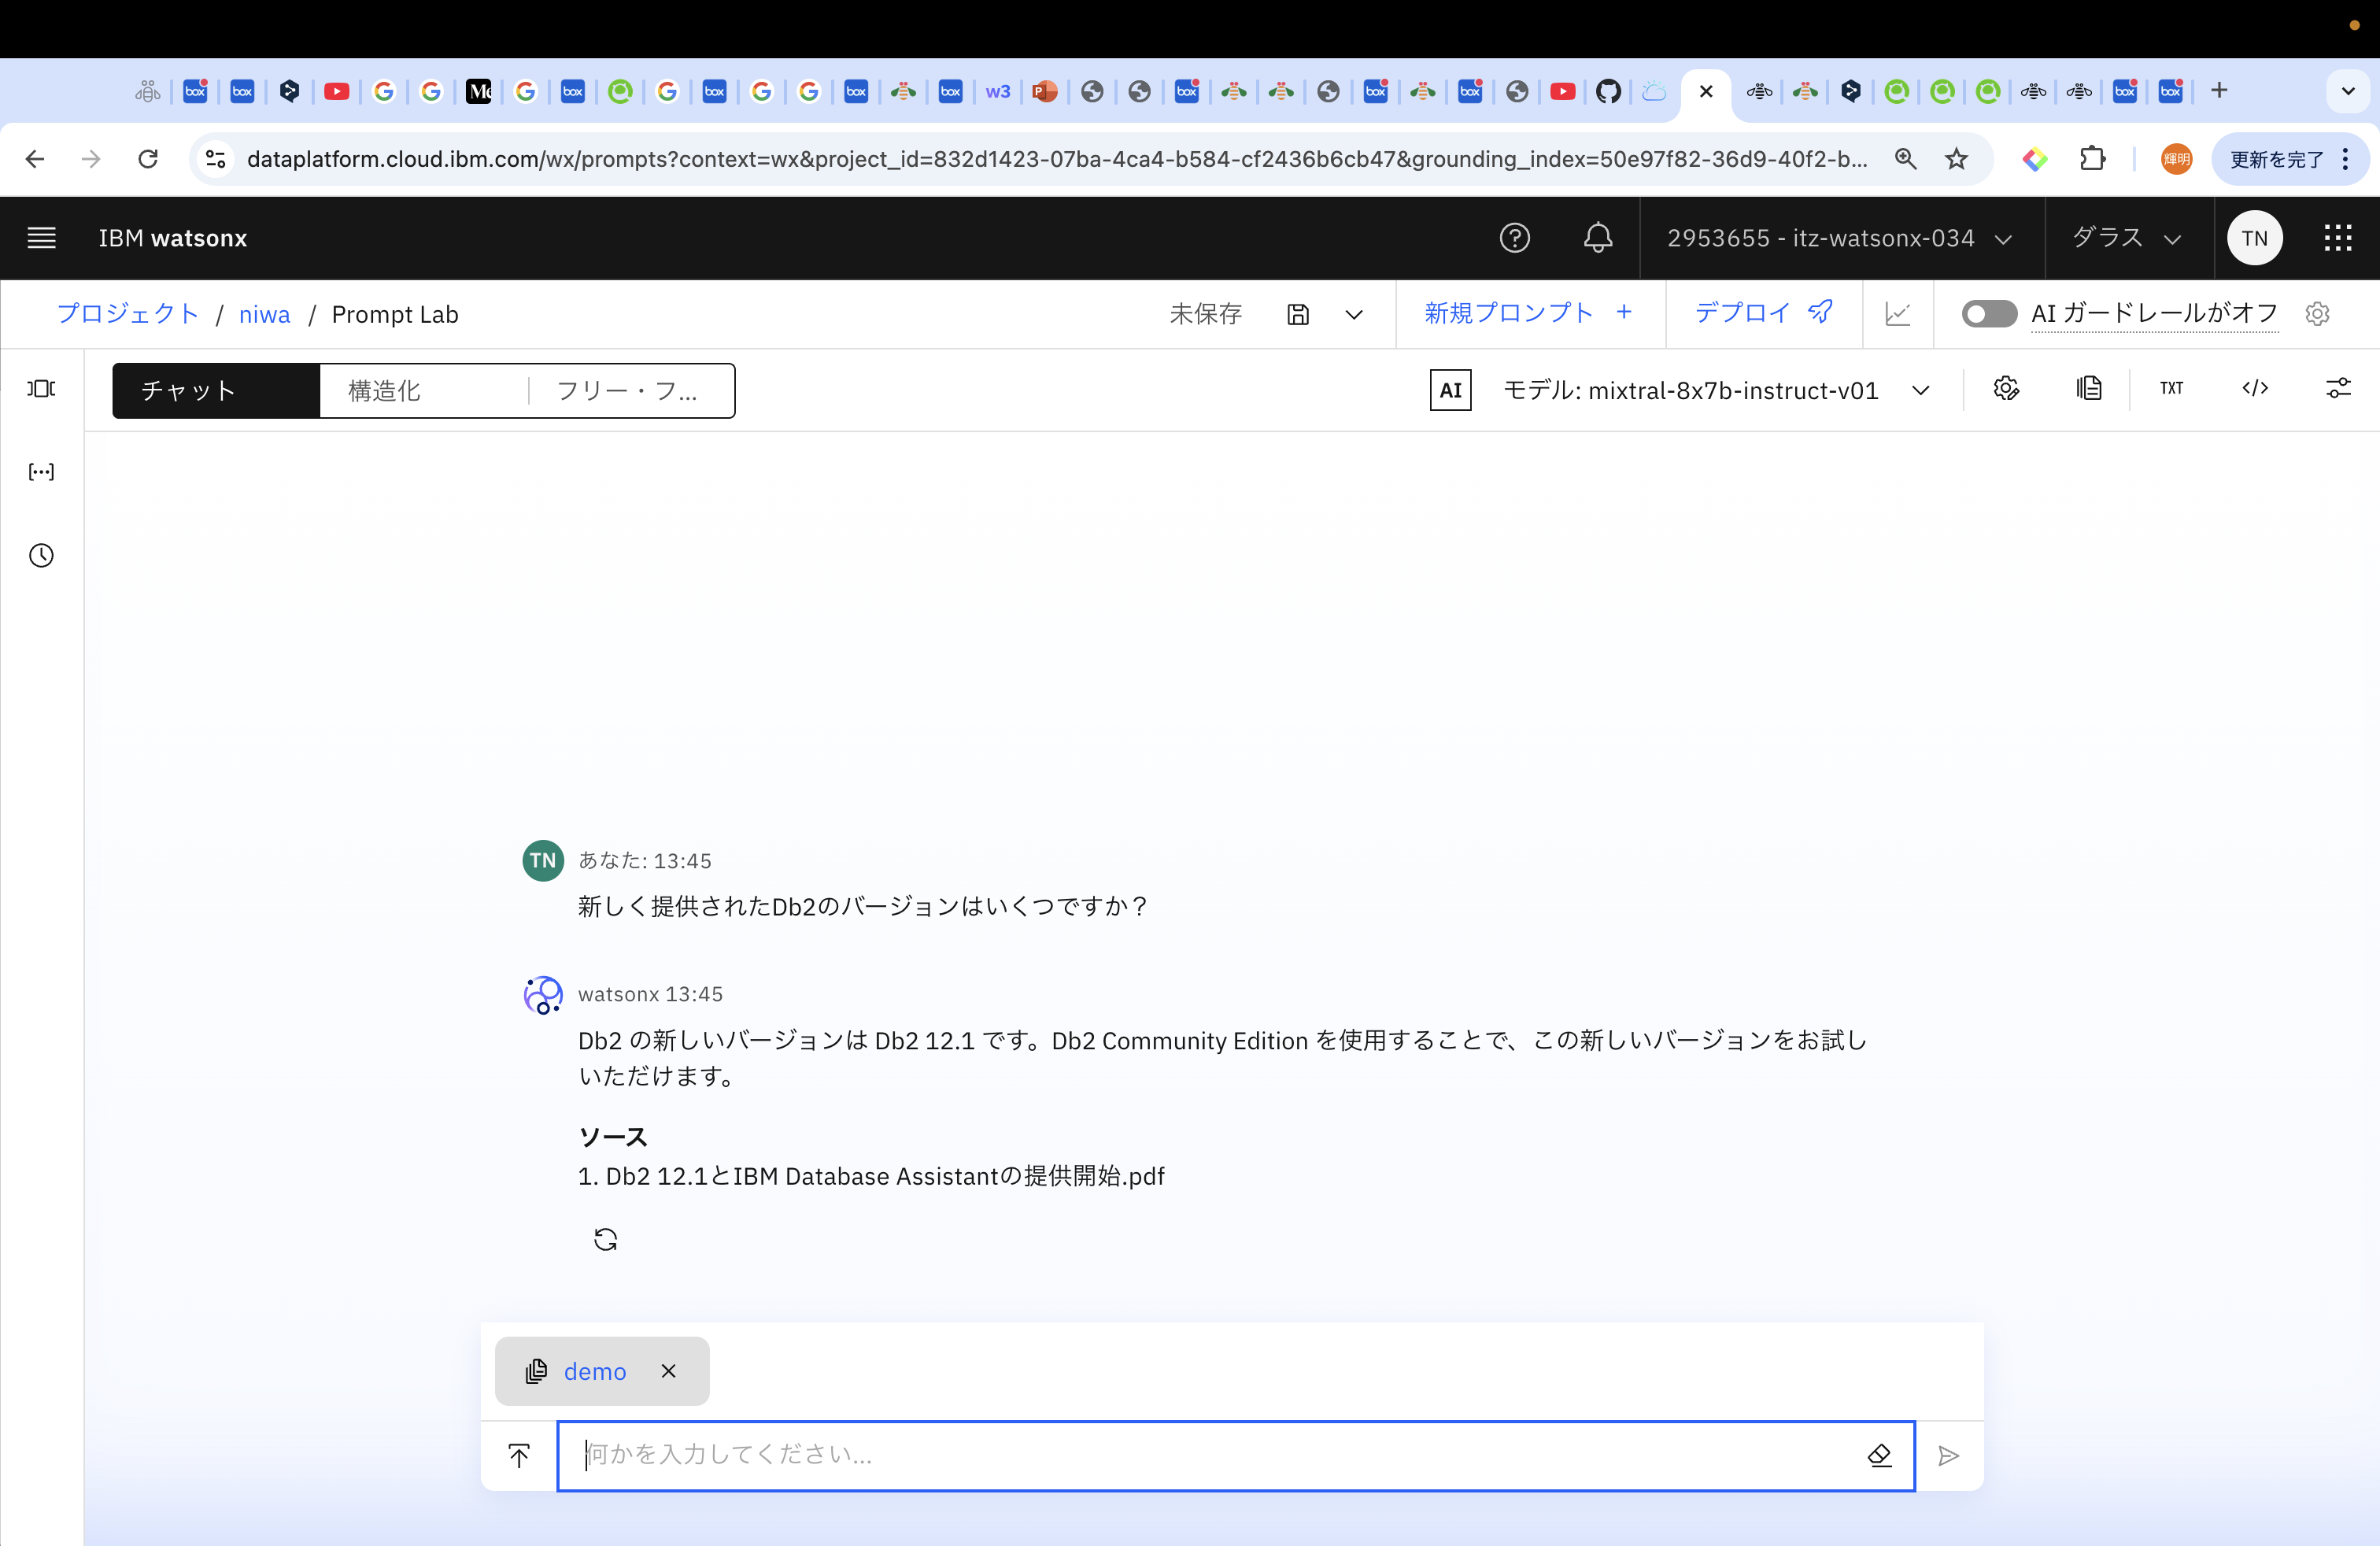Click the upload arrow icon beside input

click(x=519, y=1455)
